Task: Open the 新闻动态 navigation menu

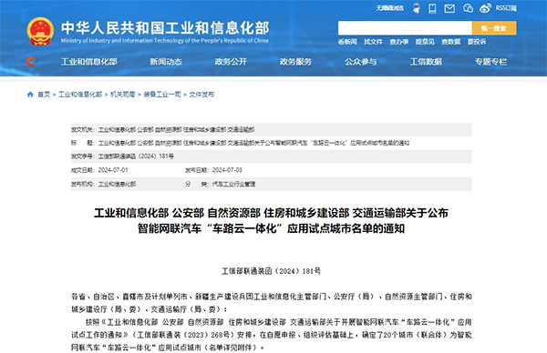Action: [166, 62]
